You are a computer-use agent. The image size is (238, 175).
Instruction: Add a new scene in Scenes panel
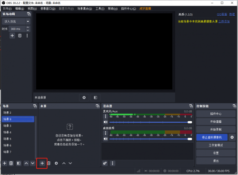(x=5, y=163)
